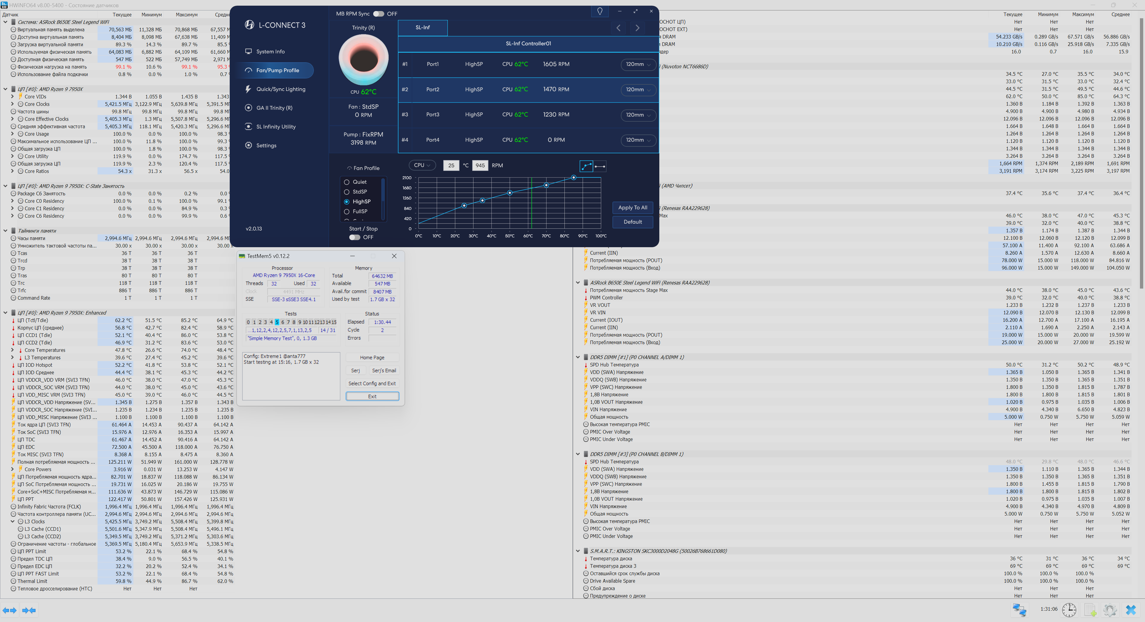Open the Quick/Sync Lighting menu
Image resolution: width=1145 pixels, height=622 pixels.
(x=280, y=89)
